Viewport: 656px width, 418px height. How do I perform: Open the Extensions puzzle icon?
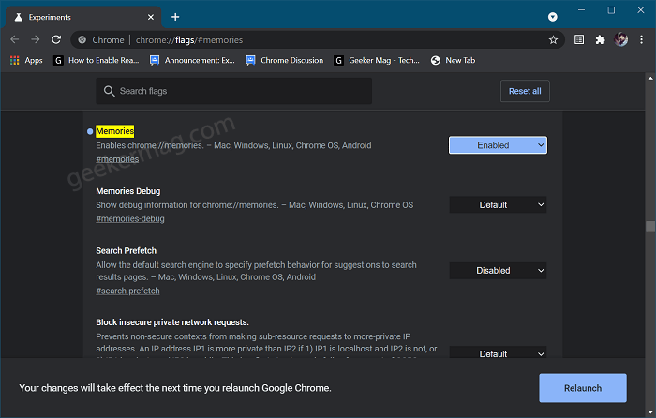click(x=600, y=39)
